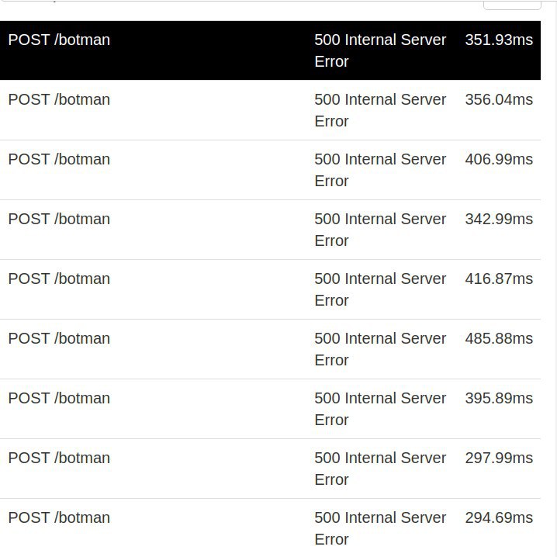This screenshot has height=557, width=557.
Task: Open the fastest request at 294.69ms
Action: click(x=270, y=528)
